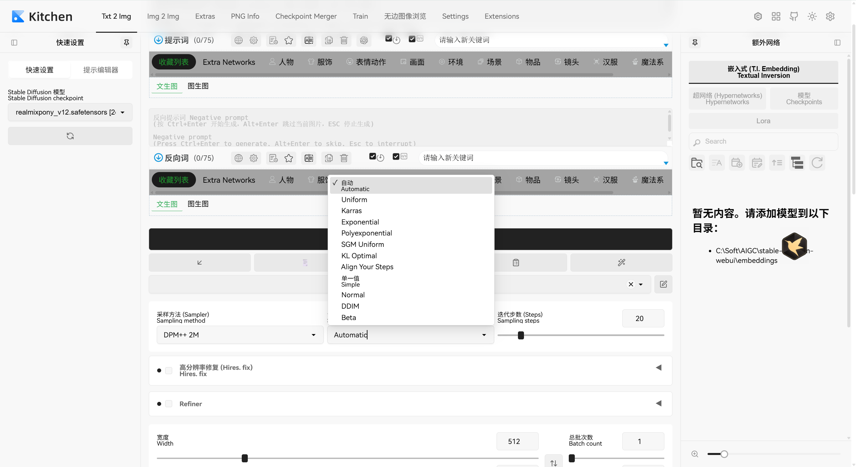Image resolution: width=856 pixels, height=467 pixels.
Task: Open the Stable Diffusion checkpoint dropdown
Action: pyautogui.click(x=70, y=112)
